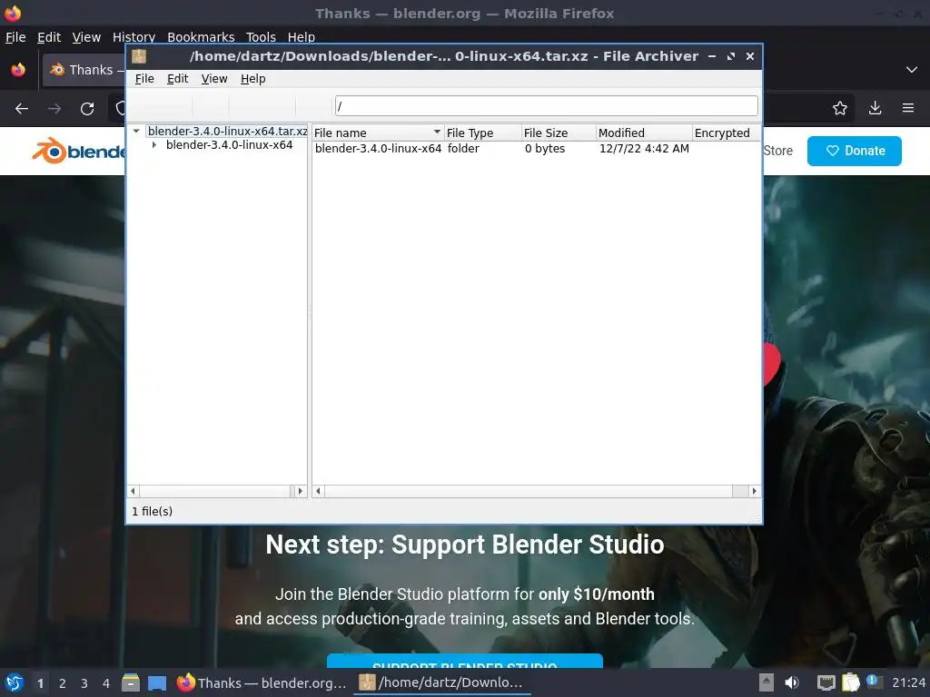
Task: Click the '0 bytes' size cell
Action: [x=545, y=149]
